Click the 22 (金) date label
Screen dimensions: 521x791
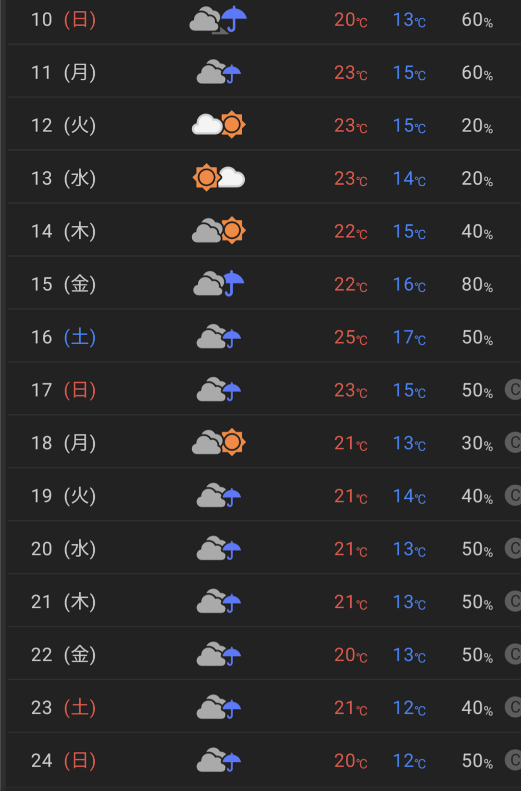64,655
